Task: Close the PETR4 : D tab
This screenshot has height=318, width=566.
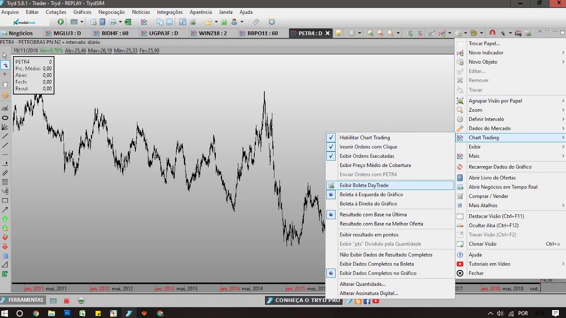Action: [328, 33]
